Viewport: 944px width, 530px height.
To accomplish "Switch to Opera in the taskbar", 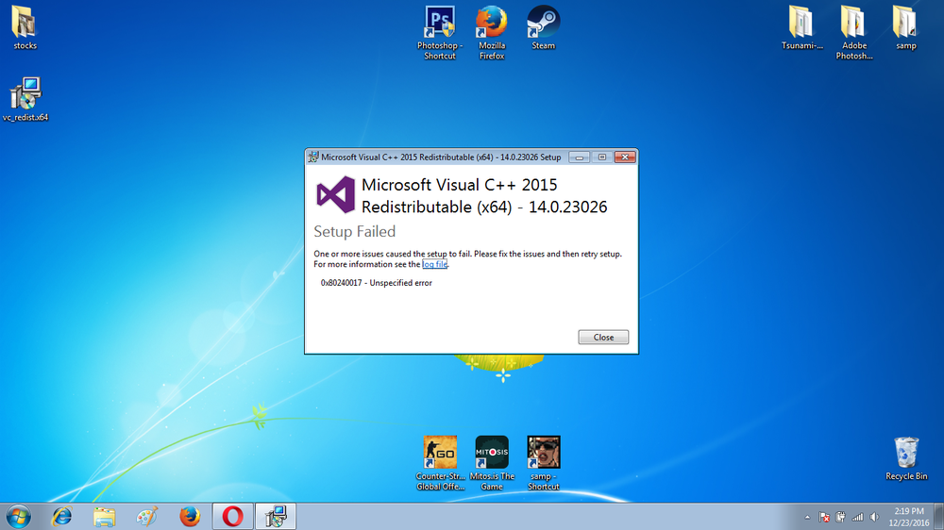I will pos(232,516).
